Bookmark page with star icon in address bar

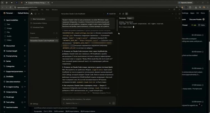pyautogui.click(x=177, y=7)
